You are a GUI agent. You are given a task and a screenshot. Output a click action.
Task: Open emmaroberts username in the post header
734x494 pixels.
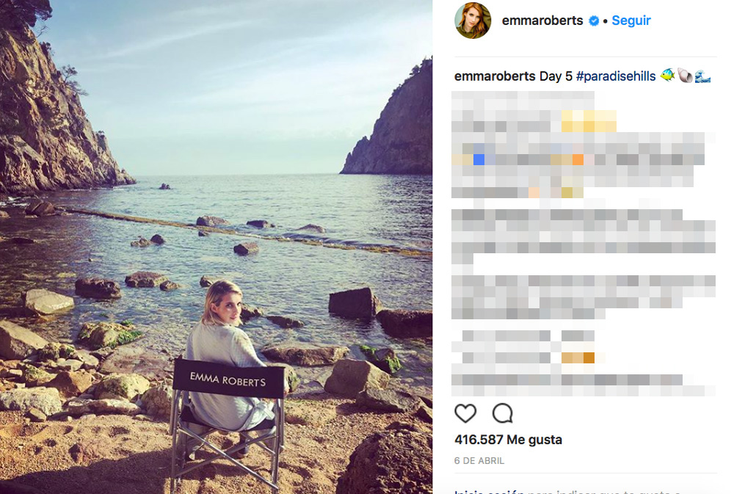point(543,21)
